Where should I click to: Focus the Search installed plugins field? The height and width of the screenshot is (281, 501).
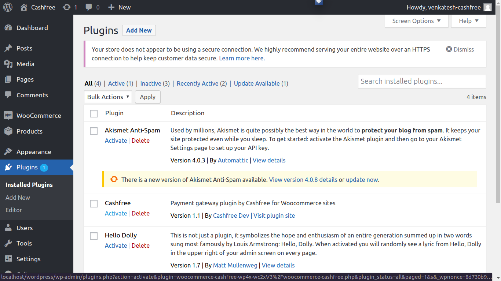click(422, 81)
